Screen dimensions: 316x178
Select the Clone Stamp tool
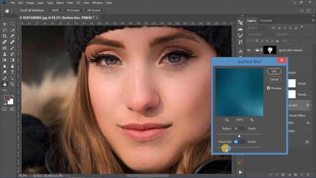coord(4,54)
